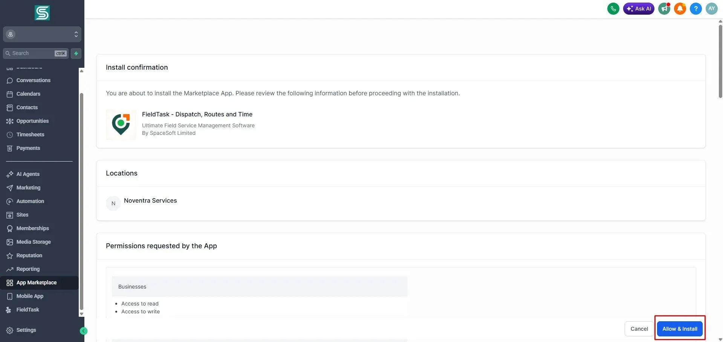Click the S logo at top left
Image resolution: width=723 pixels, height=342 pixels.
pos(42,13)
